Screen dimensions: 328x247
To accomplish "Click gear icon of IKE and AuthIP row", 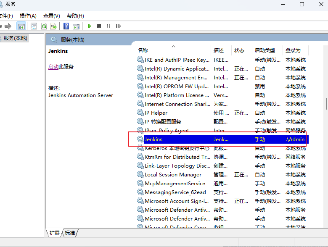I will (140, 60).
